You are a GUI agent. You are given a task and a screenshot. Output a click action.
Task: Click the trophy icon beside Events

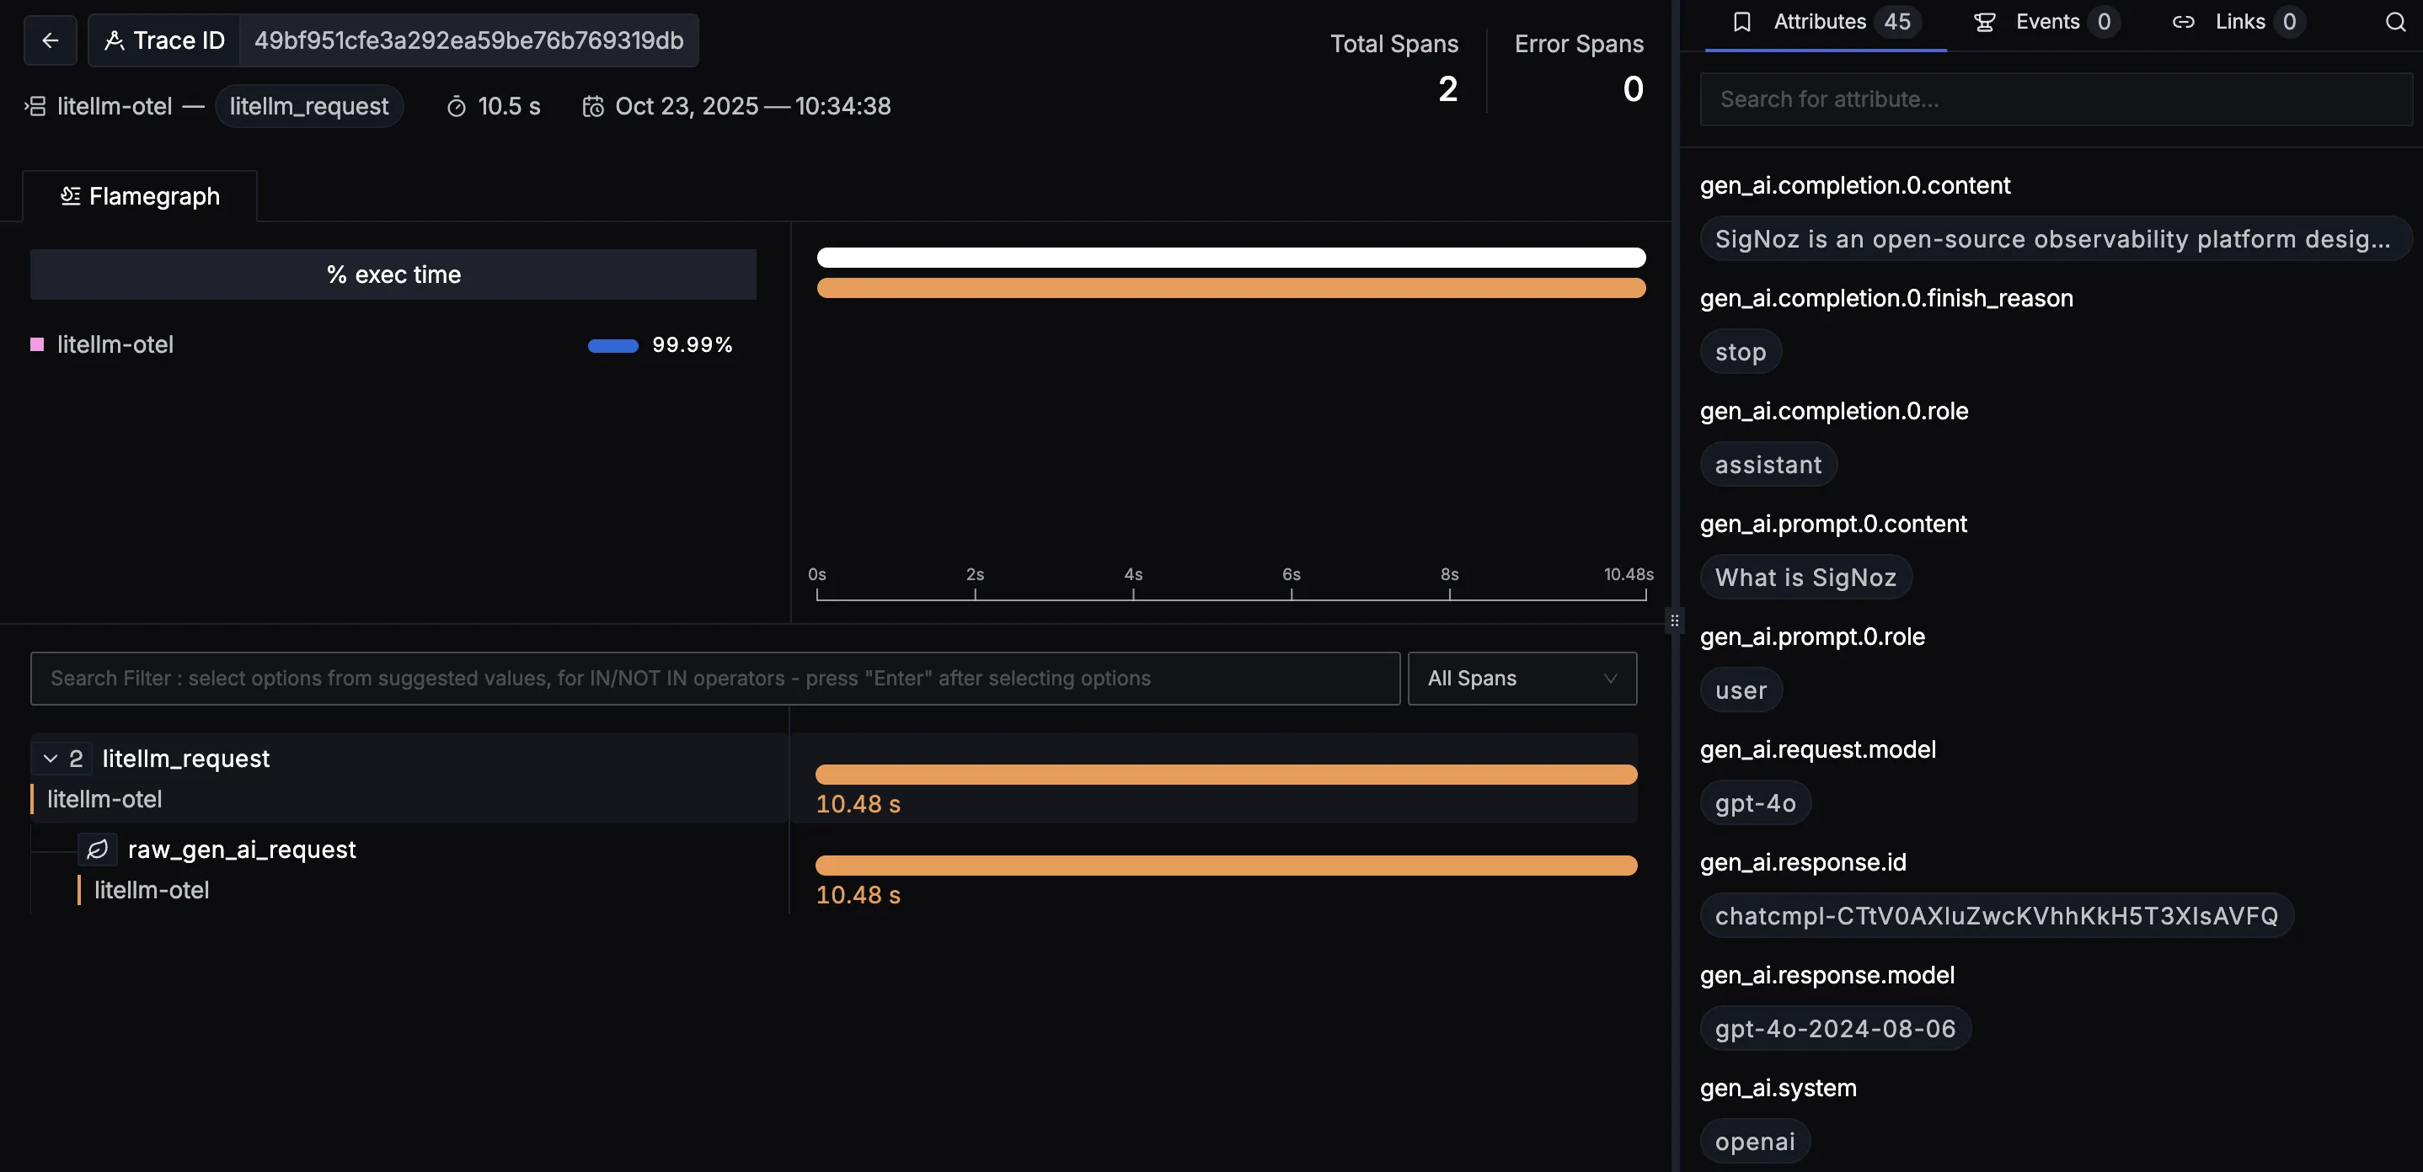[x=1985, y=21]
